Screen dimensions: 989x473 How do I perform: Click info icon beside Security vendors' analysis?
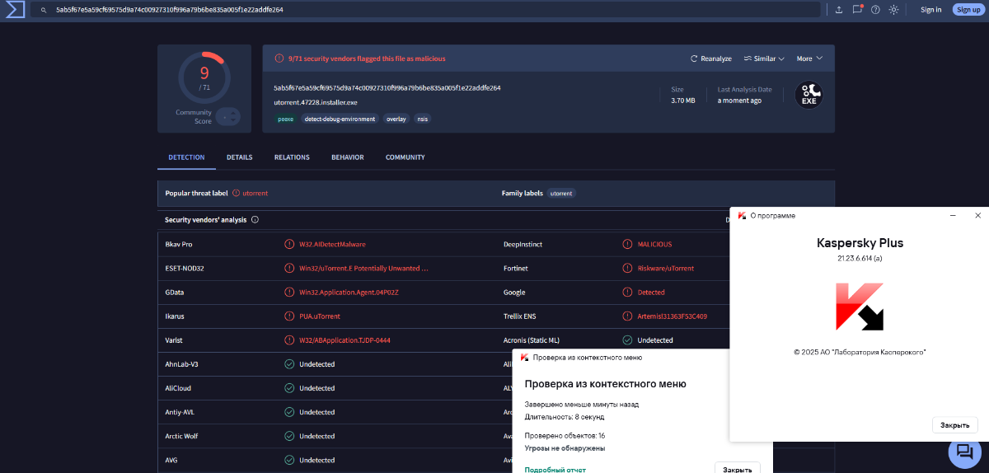[x=255, y=220]
